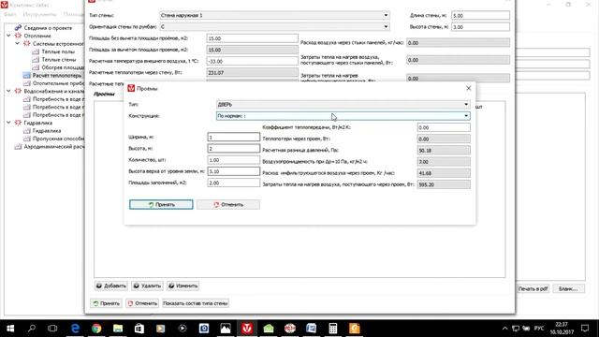Image resolution: width=599 pixels, height=337 pixels.
Task: Collapse the Водоснабжение и канализация tree arrow
Action: point(8,91)
